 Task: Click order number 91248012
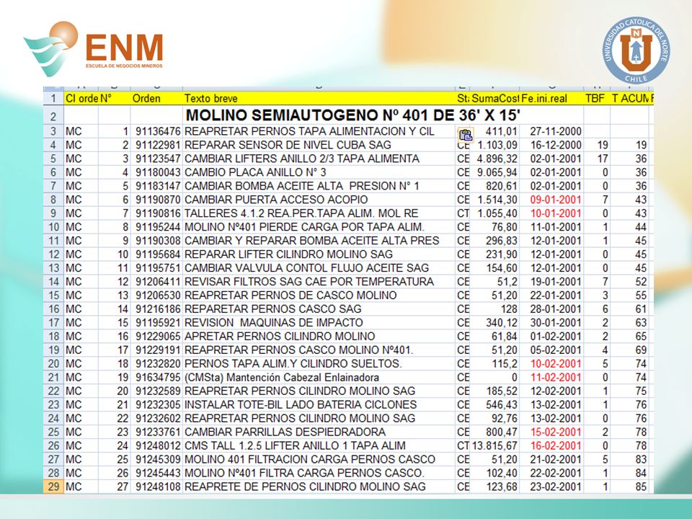[158, 445]
